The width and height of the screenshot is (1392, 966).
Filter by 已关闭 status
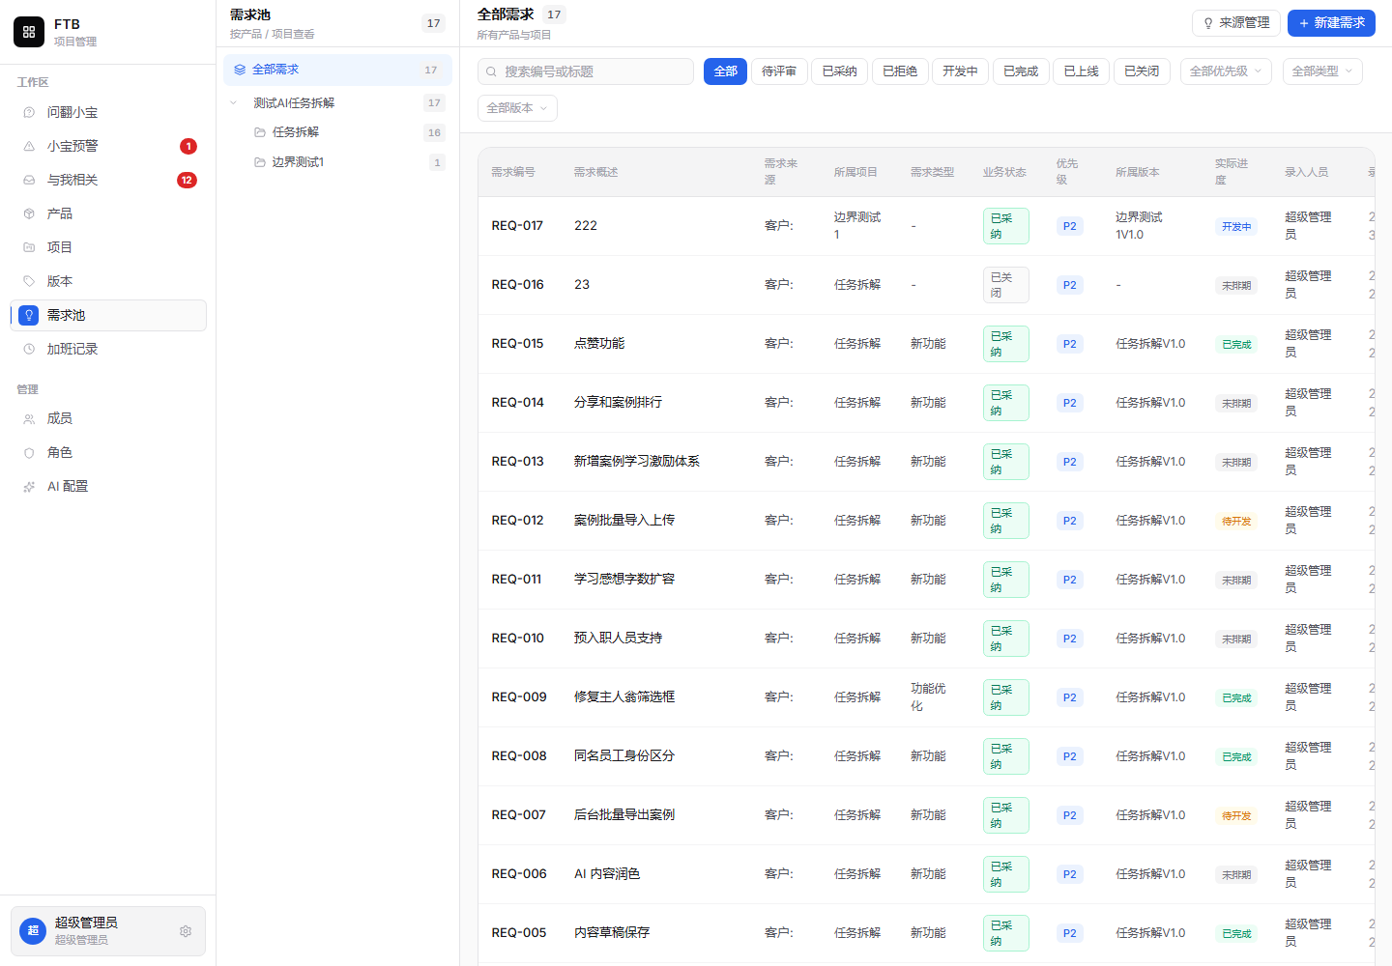tap(1142, 71)
